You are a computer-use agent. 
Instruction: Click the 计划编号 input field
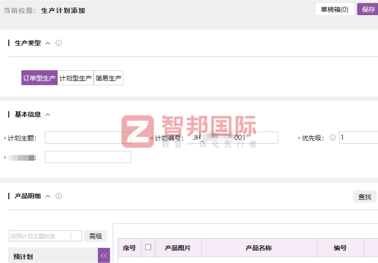(233, 138)
